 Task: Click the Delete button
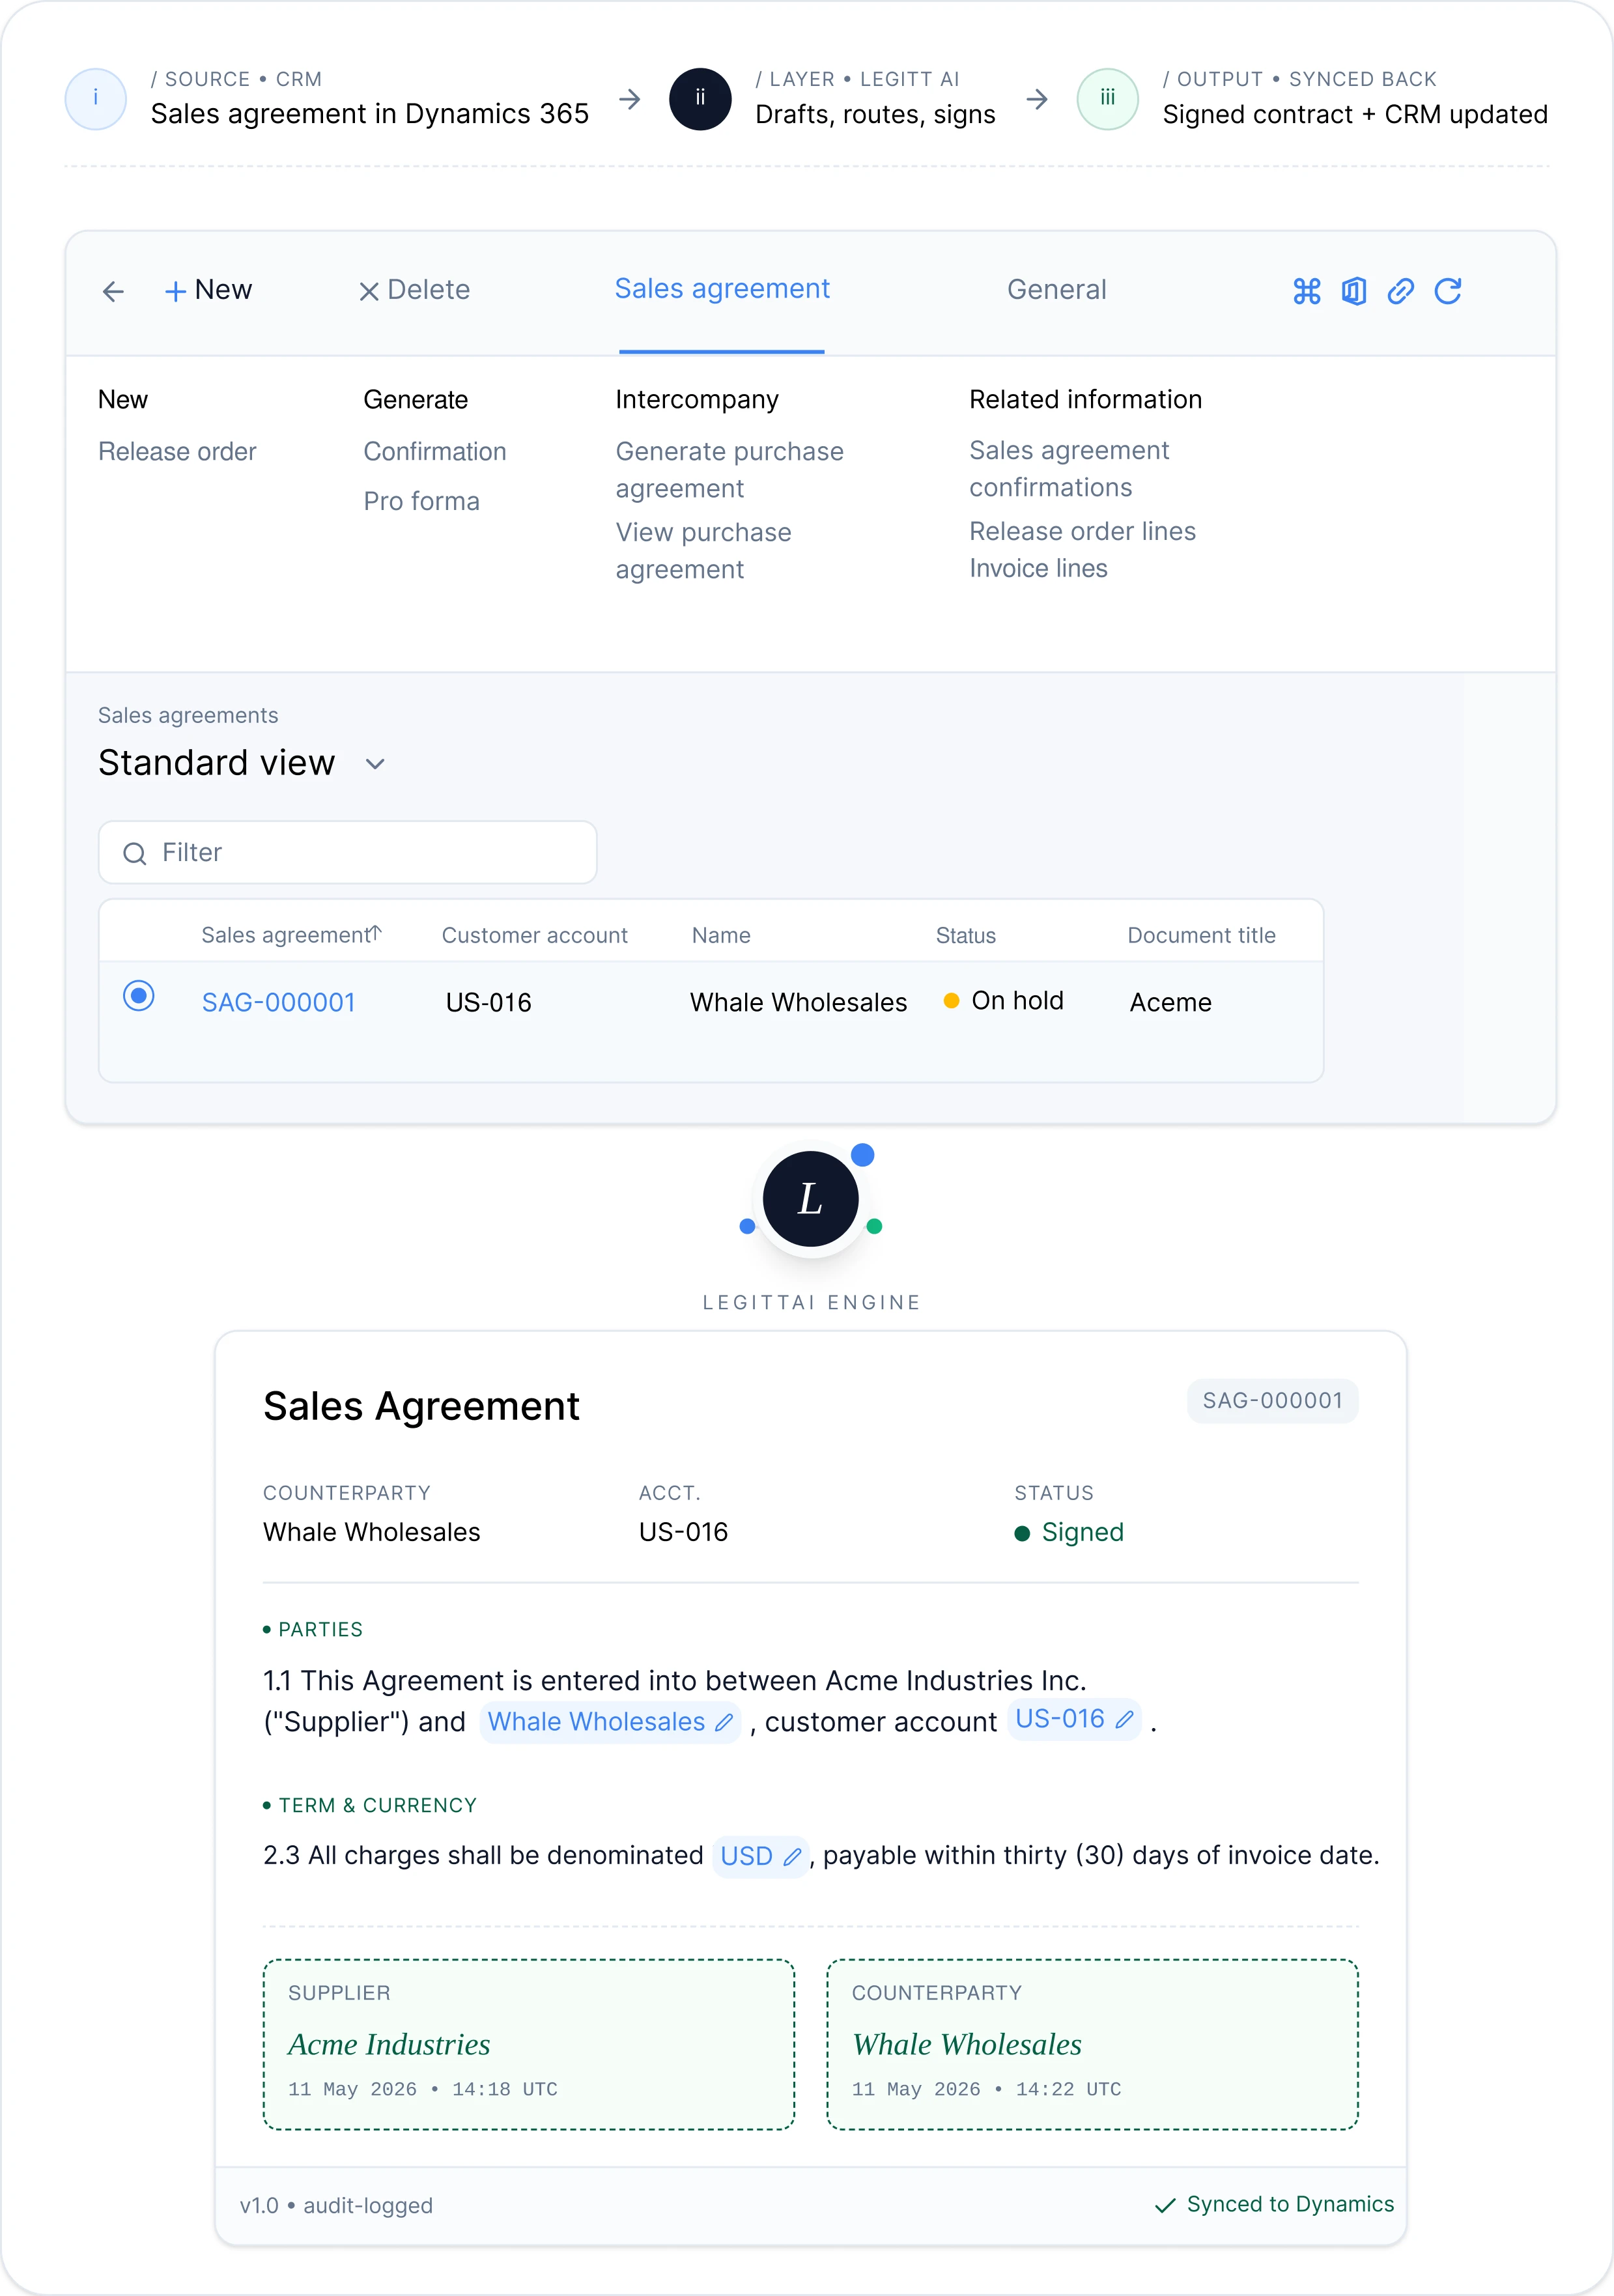click(414, 290)
